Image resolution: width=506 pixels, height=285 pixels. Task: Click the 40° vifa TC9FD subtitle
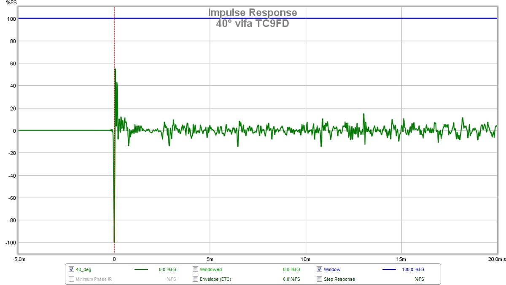tap(253, 24)
